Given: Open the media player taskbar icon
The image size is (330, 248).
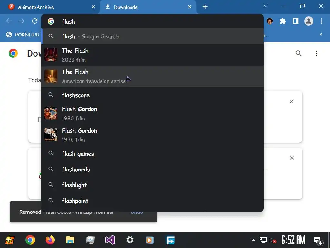Looking at the screenshot, I should click(x=150, y=240).
